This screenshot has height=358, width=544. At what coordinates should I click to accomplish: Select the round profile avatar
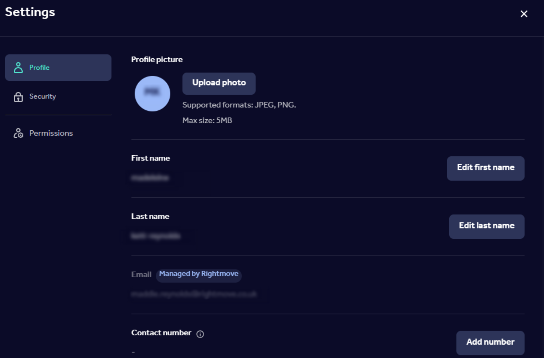[152, 94]
